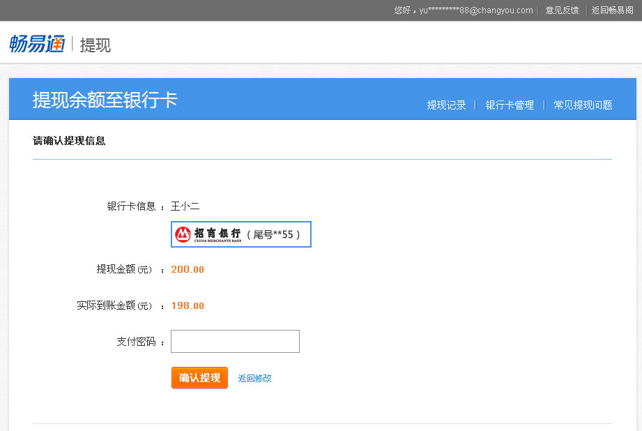
Task: Select the cardholder name 王小二
Action: tap(185, 206)
